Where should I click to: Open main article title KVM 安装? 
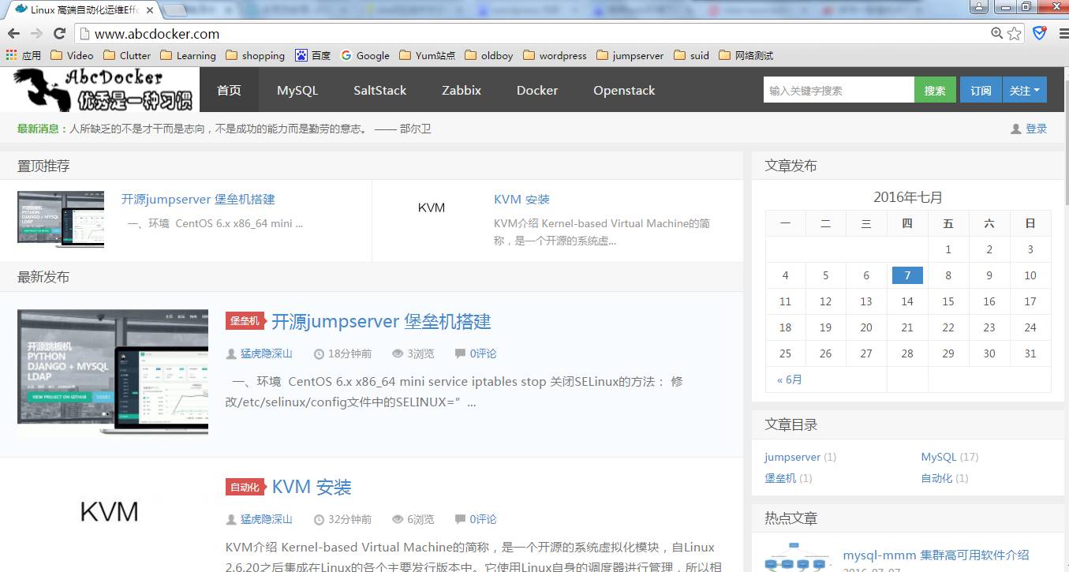coord(312,487)
